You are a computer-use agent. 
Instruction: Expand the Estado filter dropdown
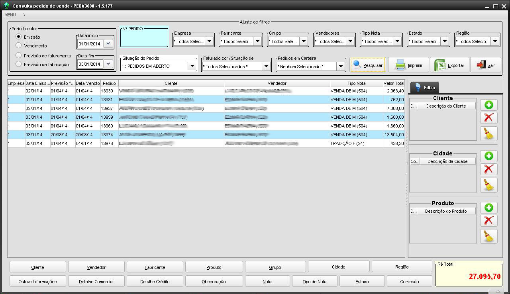[x=445, y=41]
